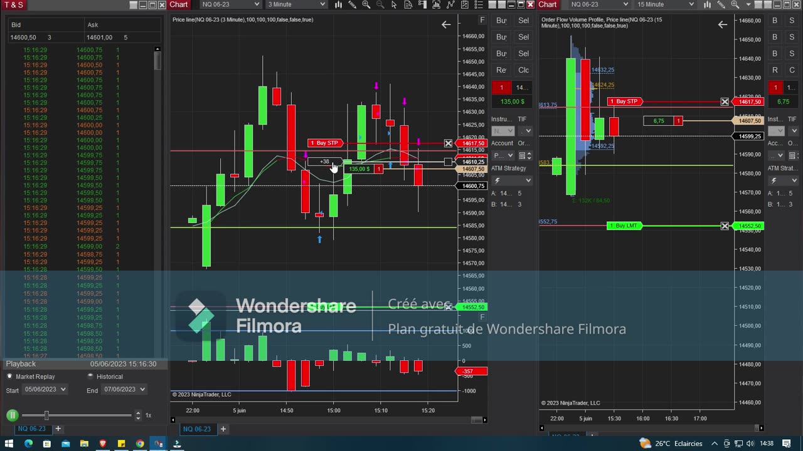Viewport: 803px width, 451px height.
Task: Open chart Properties list icon in 3 Minute chart
Action: click(x=479, y=4)
